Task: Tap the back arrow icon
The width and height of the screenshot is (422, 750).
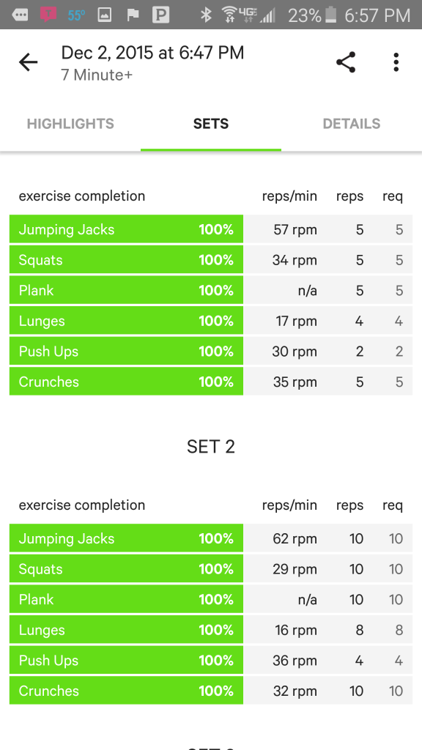Action: click(29, 62)
